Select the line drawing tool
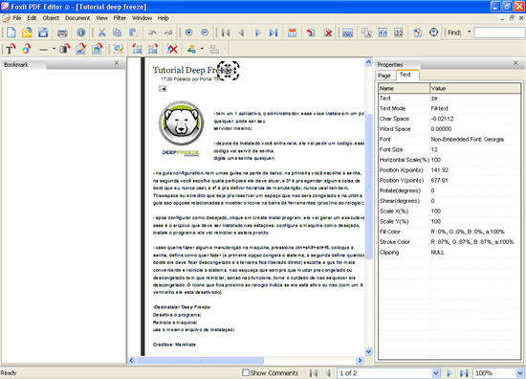Screen dimensions: 526x379 point(43,50)
